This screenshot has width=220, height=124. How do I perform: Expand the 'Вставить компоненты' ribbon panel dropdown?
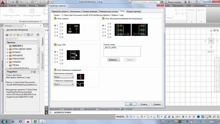tap(30, 21)
